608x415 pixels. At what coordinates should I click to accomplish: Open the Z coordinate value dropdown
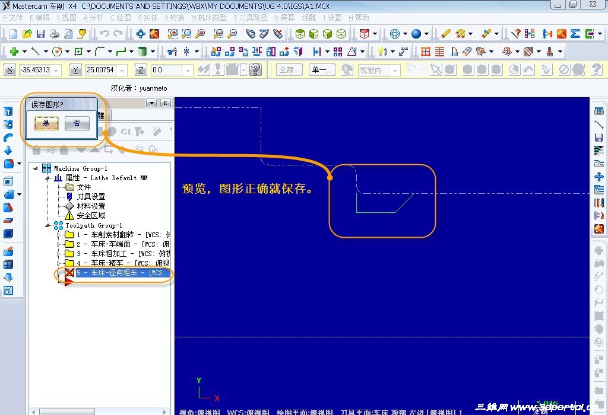(x=188, y=70)
